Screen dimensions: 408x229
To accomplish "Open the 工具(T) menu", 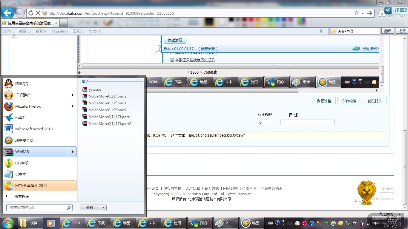I will [78, 31].
